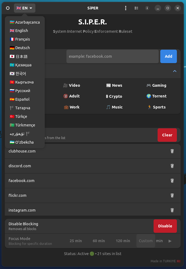Delete clubhouse.com with its trash icon
186x269 pixels.
172,151
